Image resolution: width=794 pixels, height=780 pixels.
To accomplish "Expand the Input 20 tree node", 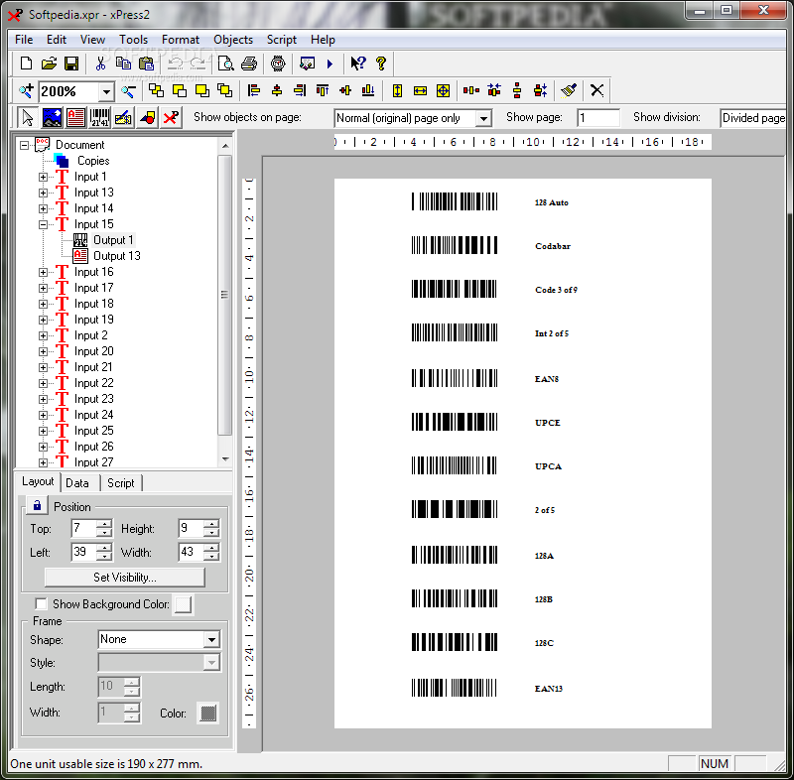I will pyautogui.click(x=43, y=351).
